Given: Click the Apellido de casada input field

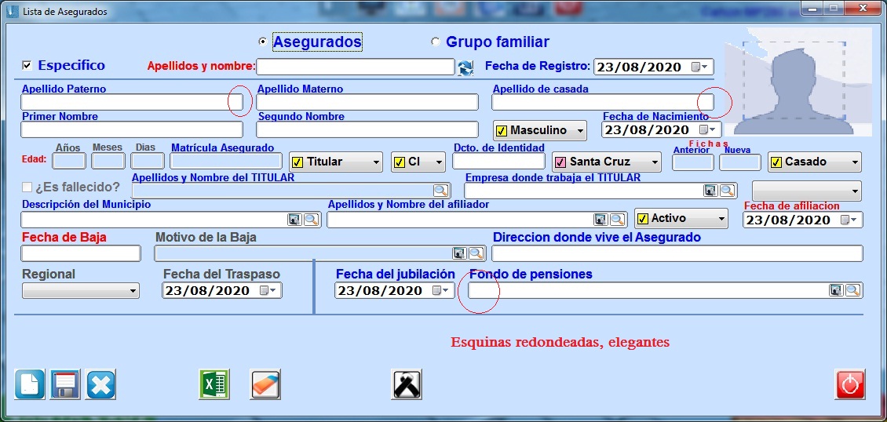Looking at the screenshot, I should click(603, 102).
